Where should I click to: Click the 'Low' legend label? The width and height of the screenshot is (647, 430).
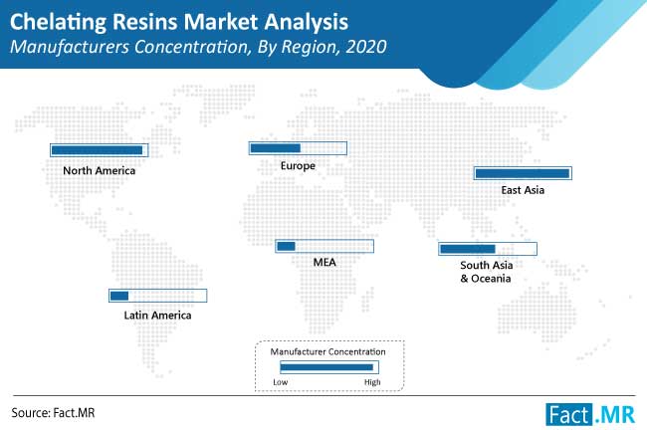(x=280, y=382)
